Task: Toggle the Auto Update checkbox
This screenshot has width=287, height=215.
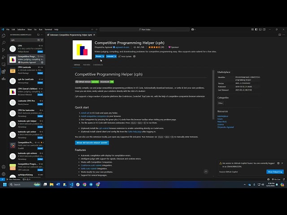Action: pos(119,56)
